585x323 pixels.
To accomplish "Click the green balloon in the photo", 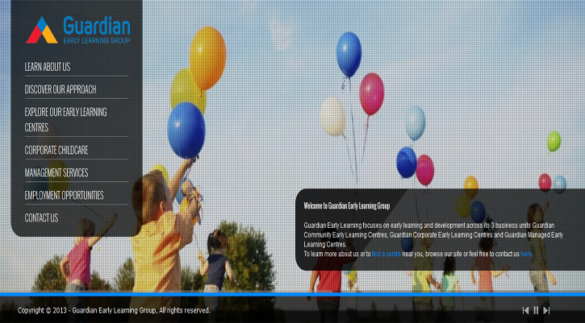I will (554, 141).
